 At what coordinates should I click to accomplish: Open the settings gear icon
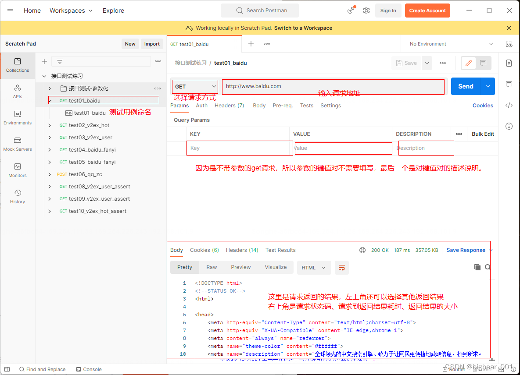(366, 11)
